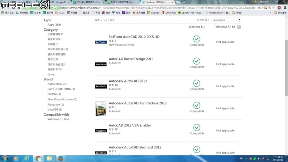Bookmark this page with the star icon
The image size is (288, 162).
coord(274,8)
